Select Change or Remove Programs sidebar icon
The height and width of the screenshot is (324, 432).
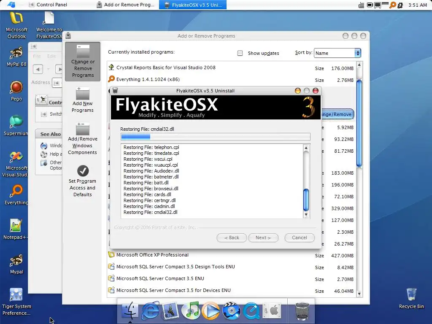pos(83,62)
